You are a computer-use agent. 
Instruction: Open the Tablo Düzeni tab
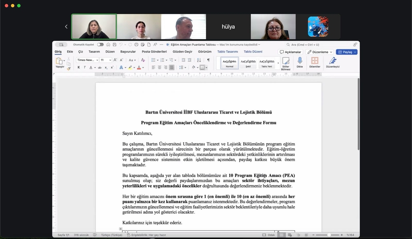tap(253, 52)
